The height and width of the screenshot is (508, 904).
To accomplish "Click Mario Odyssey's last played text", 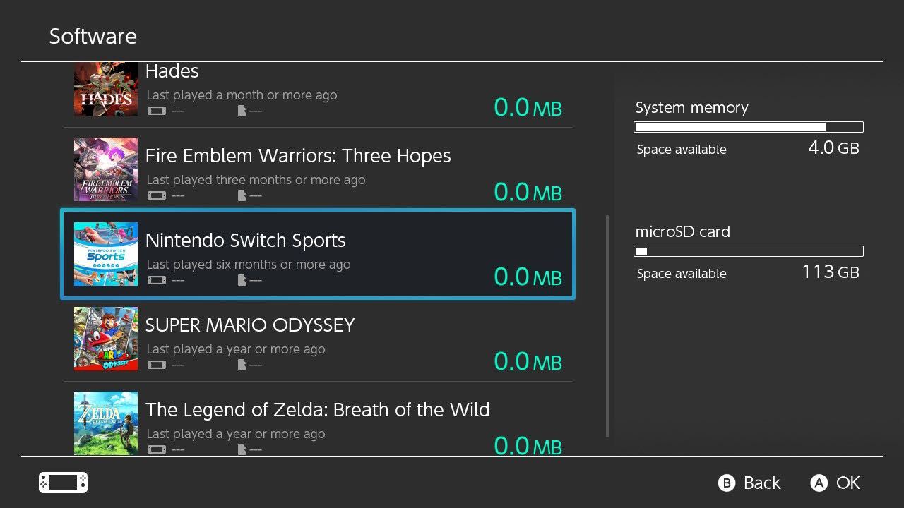I will (236, 349).
